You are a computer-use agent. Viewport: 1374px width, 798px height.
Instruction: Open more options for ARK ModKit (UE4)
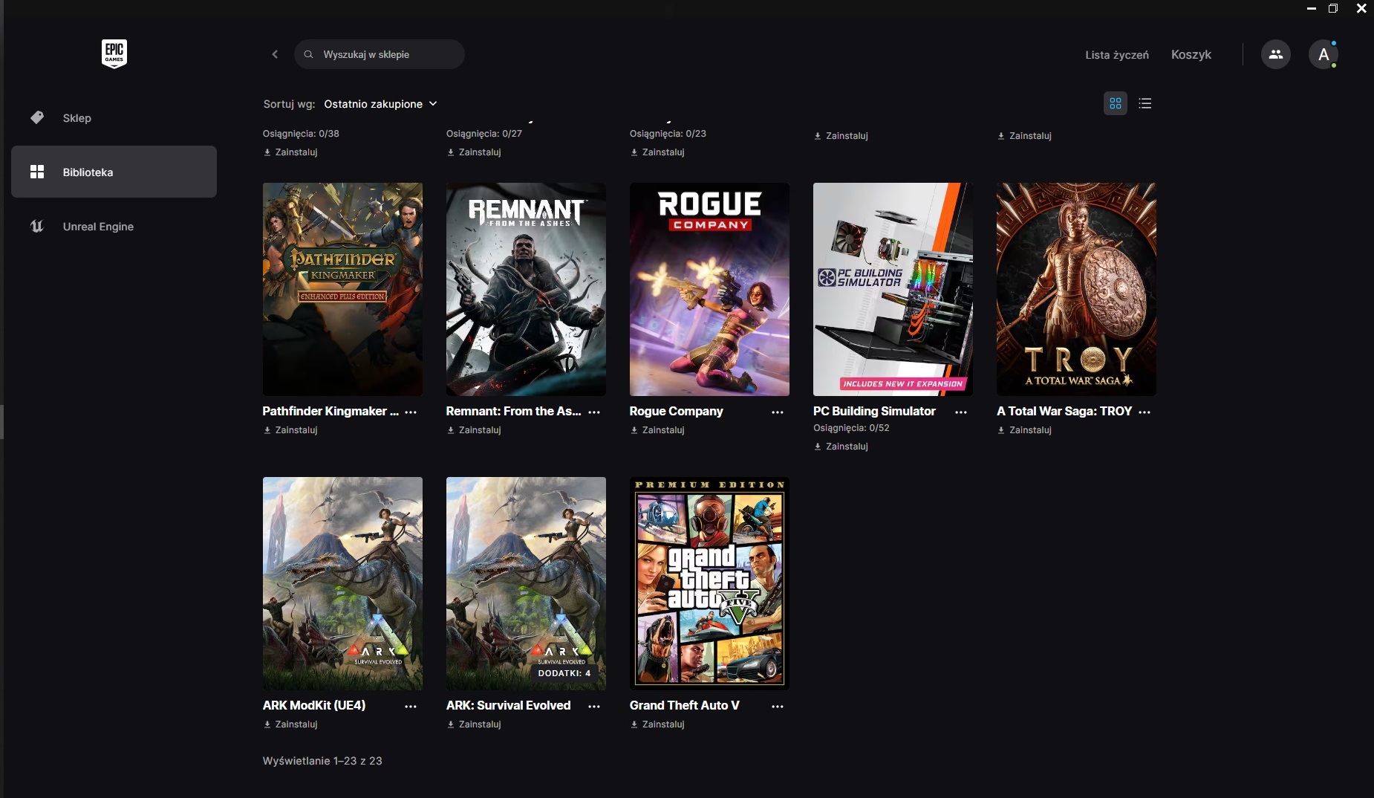[x=411, y=706]
